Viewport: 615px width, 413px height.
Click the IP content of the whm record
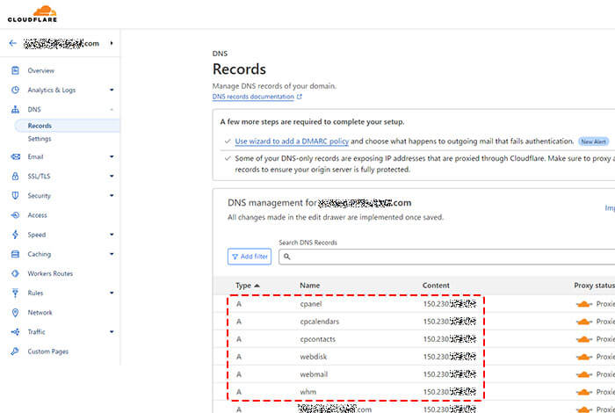tap(450, 392)
